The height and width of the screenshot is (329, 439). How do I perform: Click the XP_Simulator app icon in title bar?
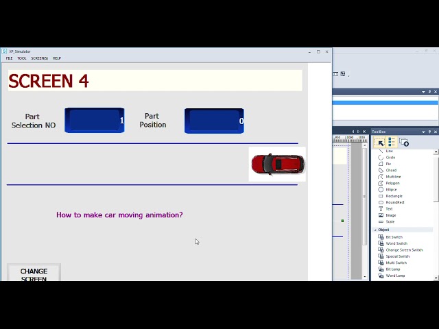tap(4, 51)
